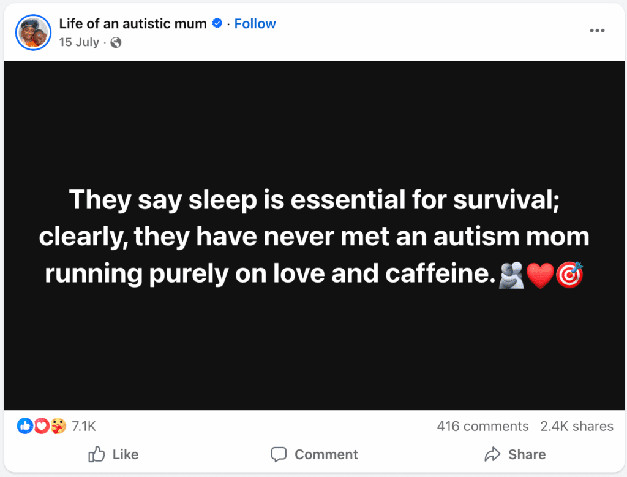Select the thumbs-up Like reaction icon
This screenshot has height=477, width=627.
pos(24,425)
